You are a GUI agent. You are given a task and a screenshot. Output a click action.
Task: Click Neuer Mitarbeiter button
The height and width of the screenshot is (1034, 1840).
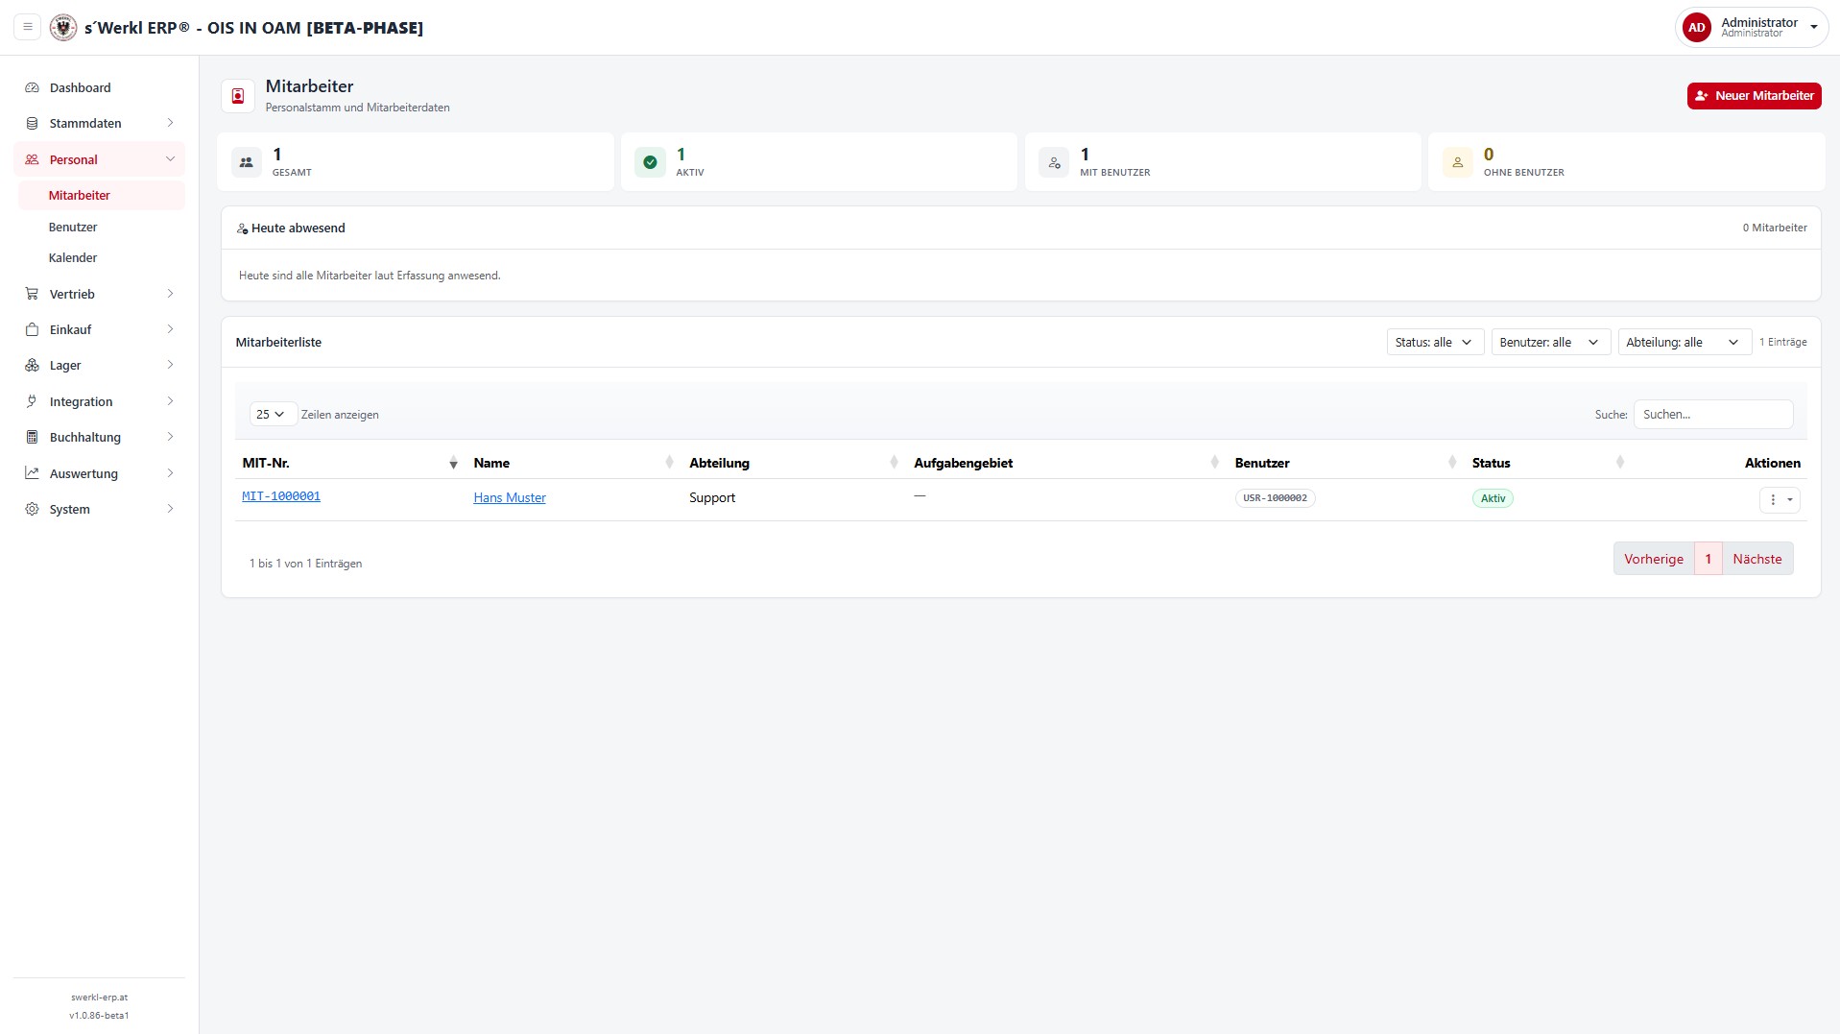[x=1754, y=95]
